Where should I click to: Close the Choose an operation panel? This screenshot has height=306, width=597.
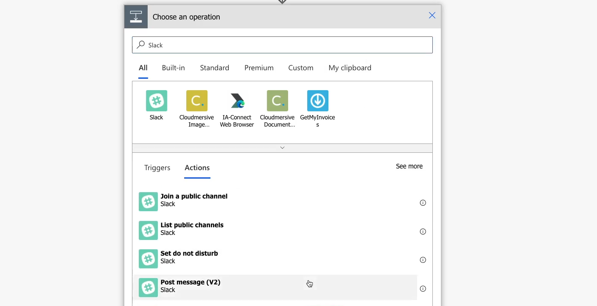[x=432, y=16]
